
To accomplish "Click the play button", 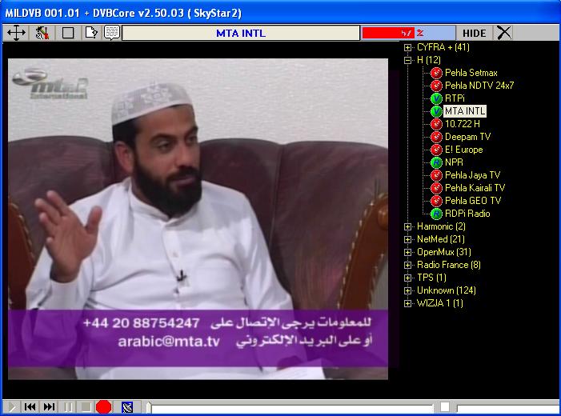I will coord(11,407).
